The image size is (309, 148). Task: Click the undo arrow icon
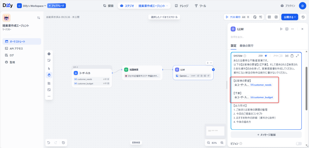[x=49, y=143]
